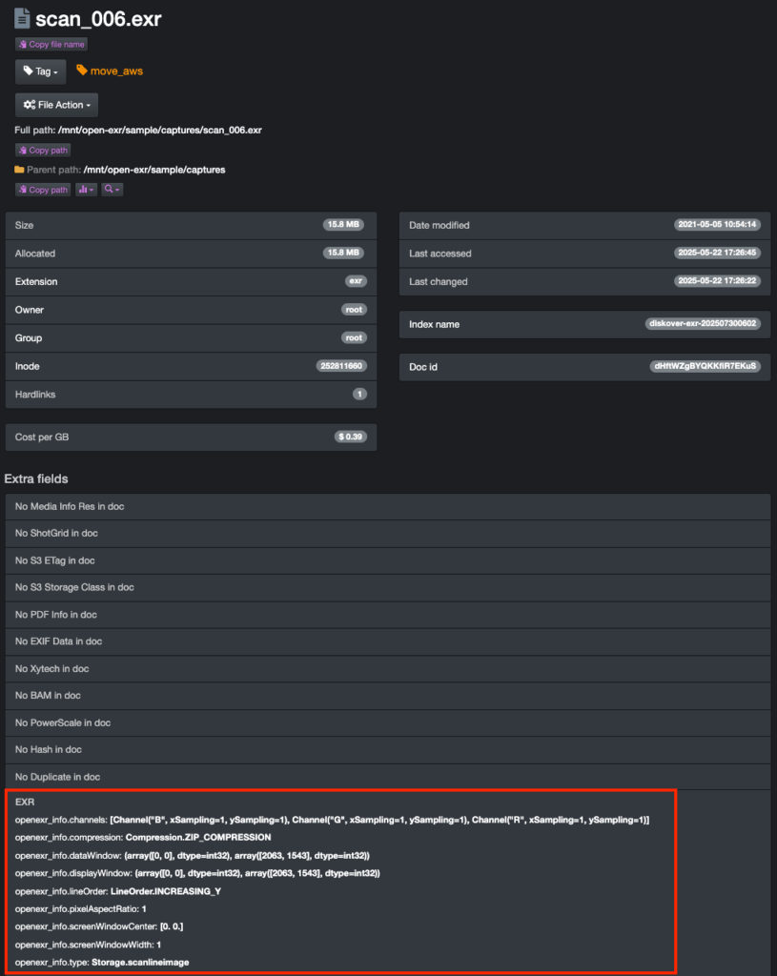
Task: Copy the file name scan_006.exr
Action: click(51, 44)
